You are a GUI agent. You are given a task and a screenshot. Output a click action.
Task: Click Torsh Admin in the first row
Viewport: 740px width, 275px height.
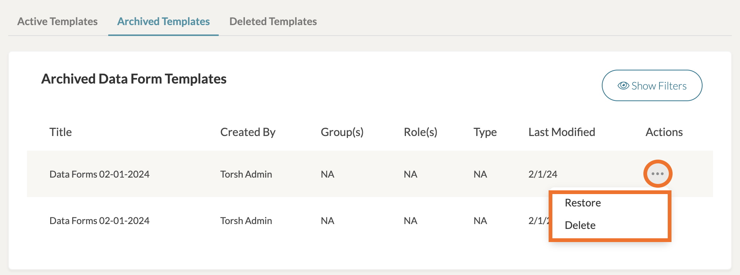246,174
